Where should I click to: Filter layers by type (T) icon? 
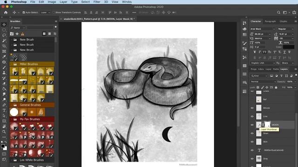[281, 76]
